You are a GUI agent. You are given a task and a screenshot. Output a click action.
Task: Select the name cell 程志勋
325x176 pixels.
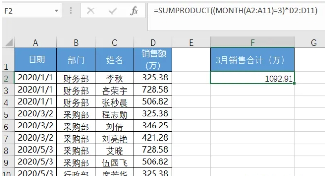[x=115, y=114]
